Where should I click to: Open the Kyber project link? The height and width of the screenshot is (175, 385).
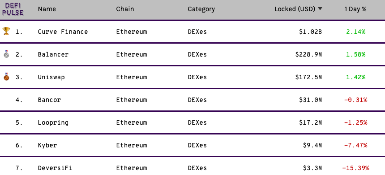point(47,146)
